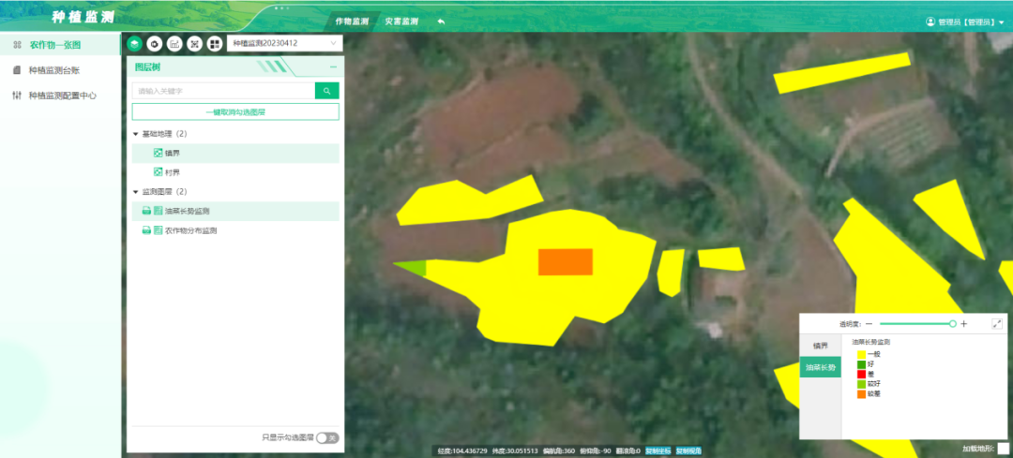Click the chart statistics icon in map toolbar

point(174,43)
